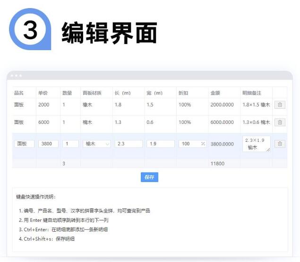
Task: Click the 折扣 input showing 100
Action: 189,144
